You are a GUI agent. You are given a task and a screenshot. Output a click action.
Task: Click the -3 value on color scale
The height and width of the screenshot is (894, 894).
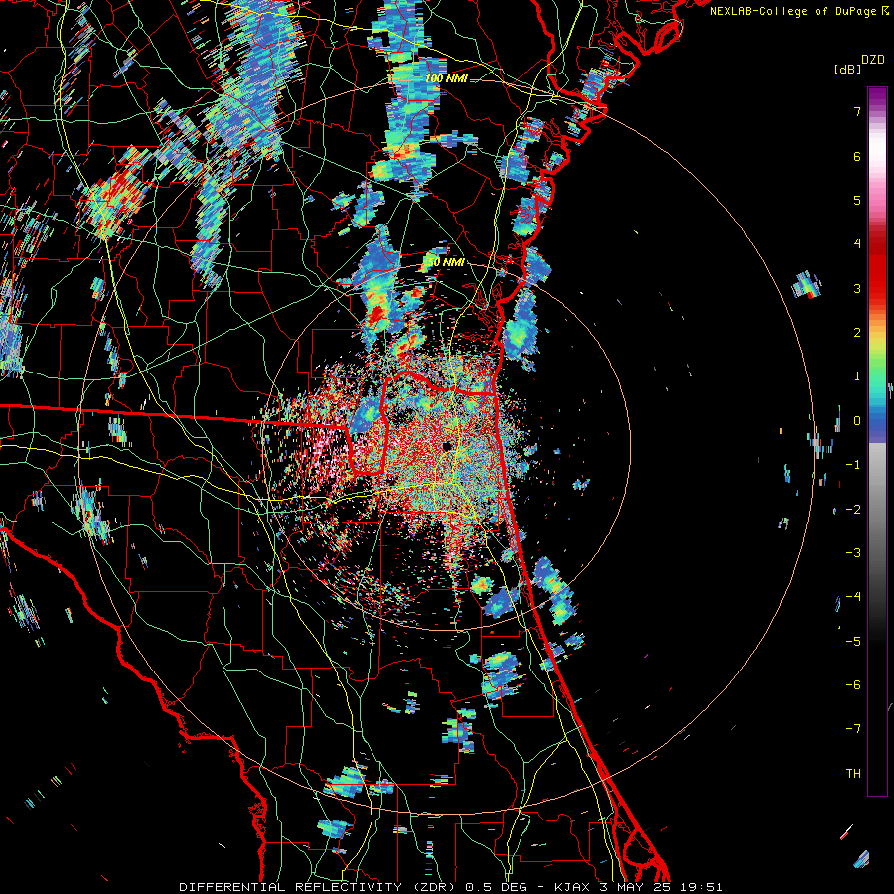click(x=853, y=553)
